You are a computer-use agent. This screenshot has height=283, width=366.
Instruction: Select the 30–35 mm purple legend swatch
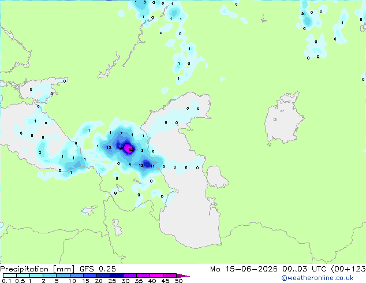(x=130, y=275)
